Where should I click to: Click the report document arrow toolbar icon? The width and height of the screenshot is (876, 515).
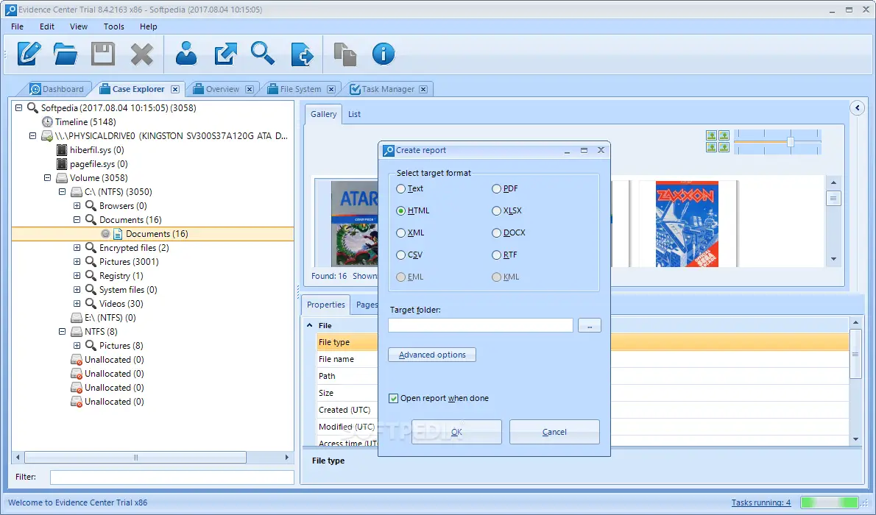coord(303,54)
